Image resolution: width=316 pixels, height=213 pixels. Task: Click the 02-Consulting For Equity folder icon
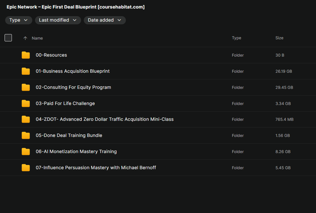[26, 87]
